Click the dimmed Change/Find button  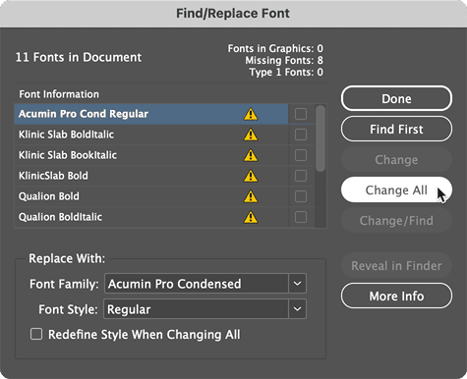coord(396,220)
